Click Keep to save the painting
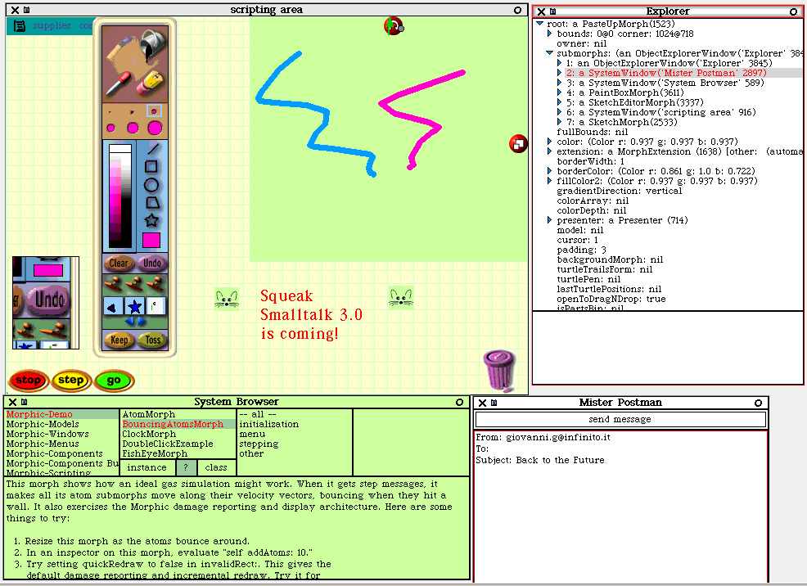 tap(119, 340)
